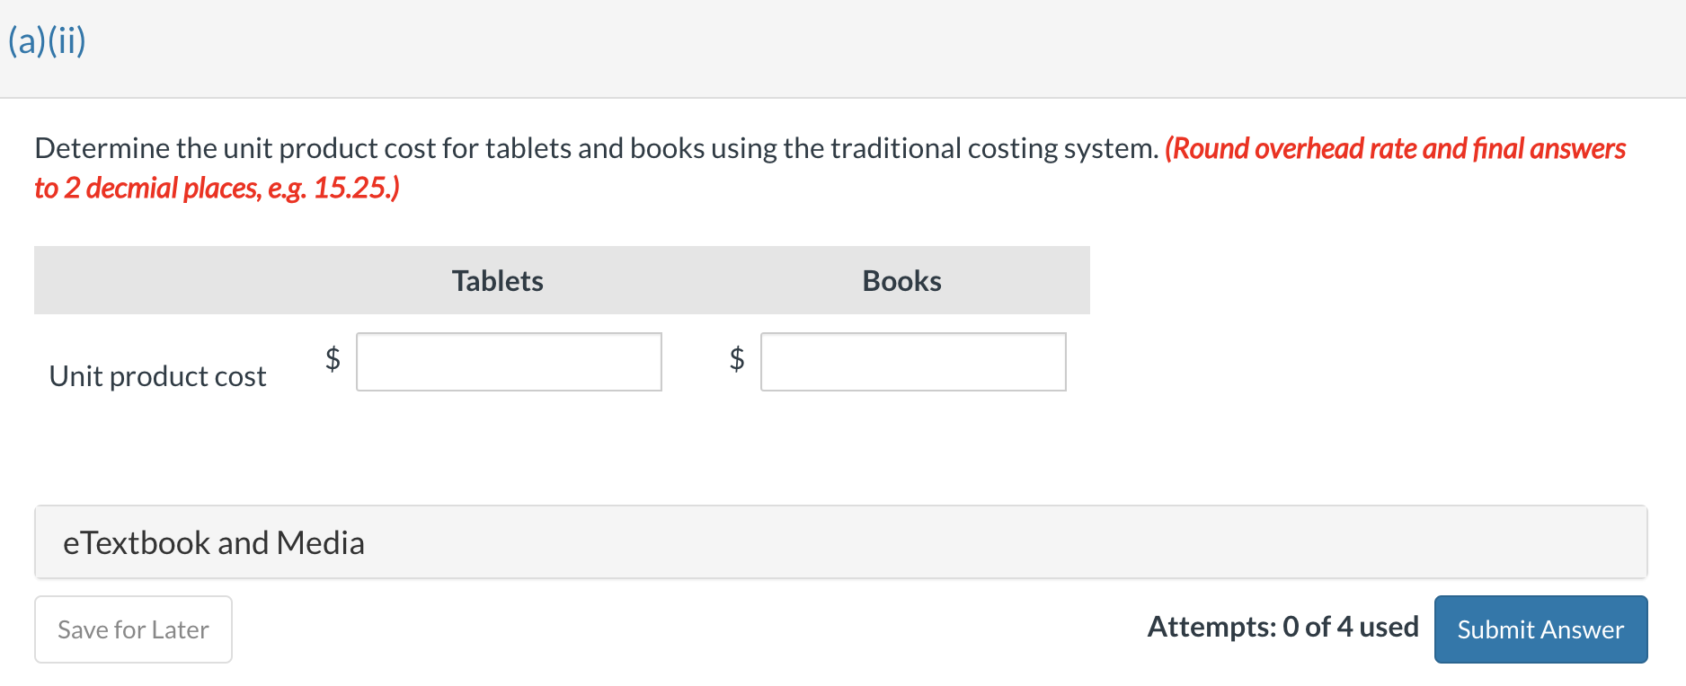Image resolution: width=1686 pixels, height=686 pixels.
Task: Select the (a)(ii) part heading
Action: click(47, 40)
